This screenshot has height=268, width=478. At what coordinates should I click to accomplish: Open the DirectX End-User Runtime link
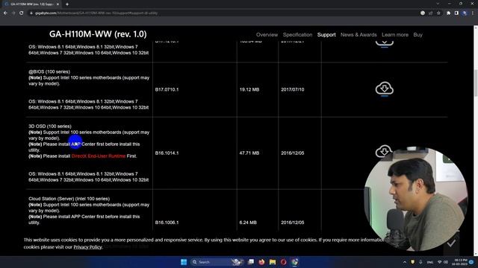99,156
